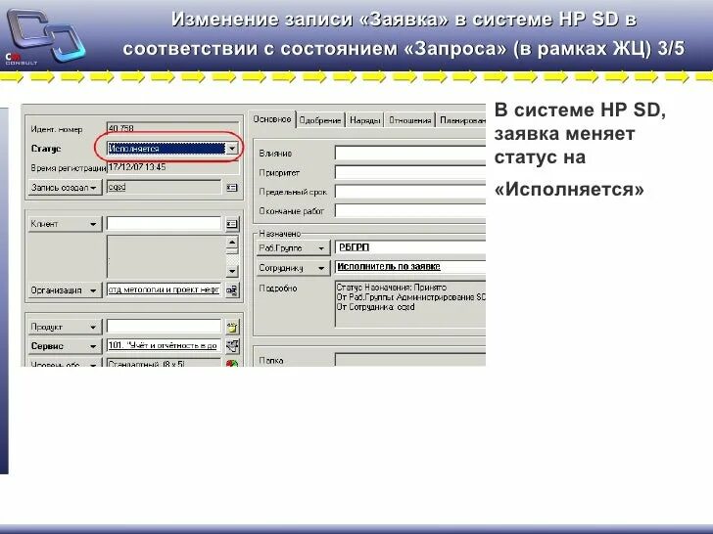The height and width of the screenshot is (534, 713).
Task: Focus the Папка input field
Action: (x=410, y=360)
